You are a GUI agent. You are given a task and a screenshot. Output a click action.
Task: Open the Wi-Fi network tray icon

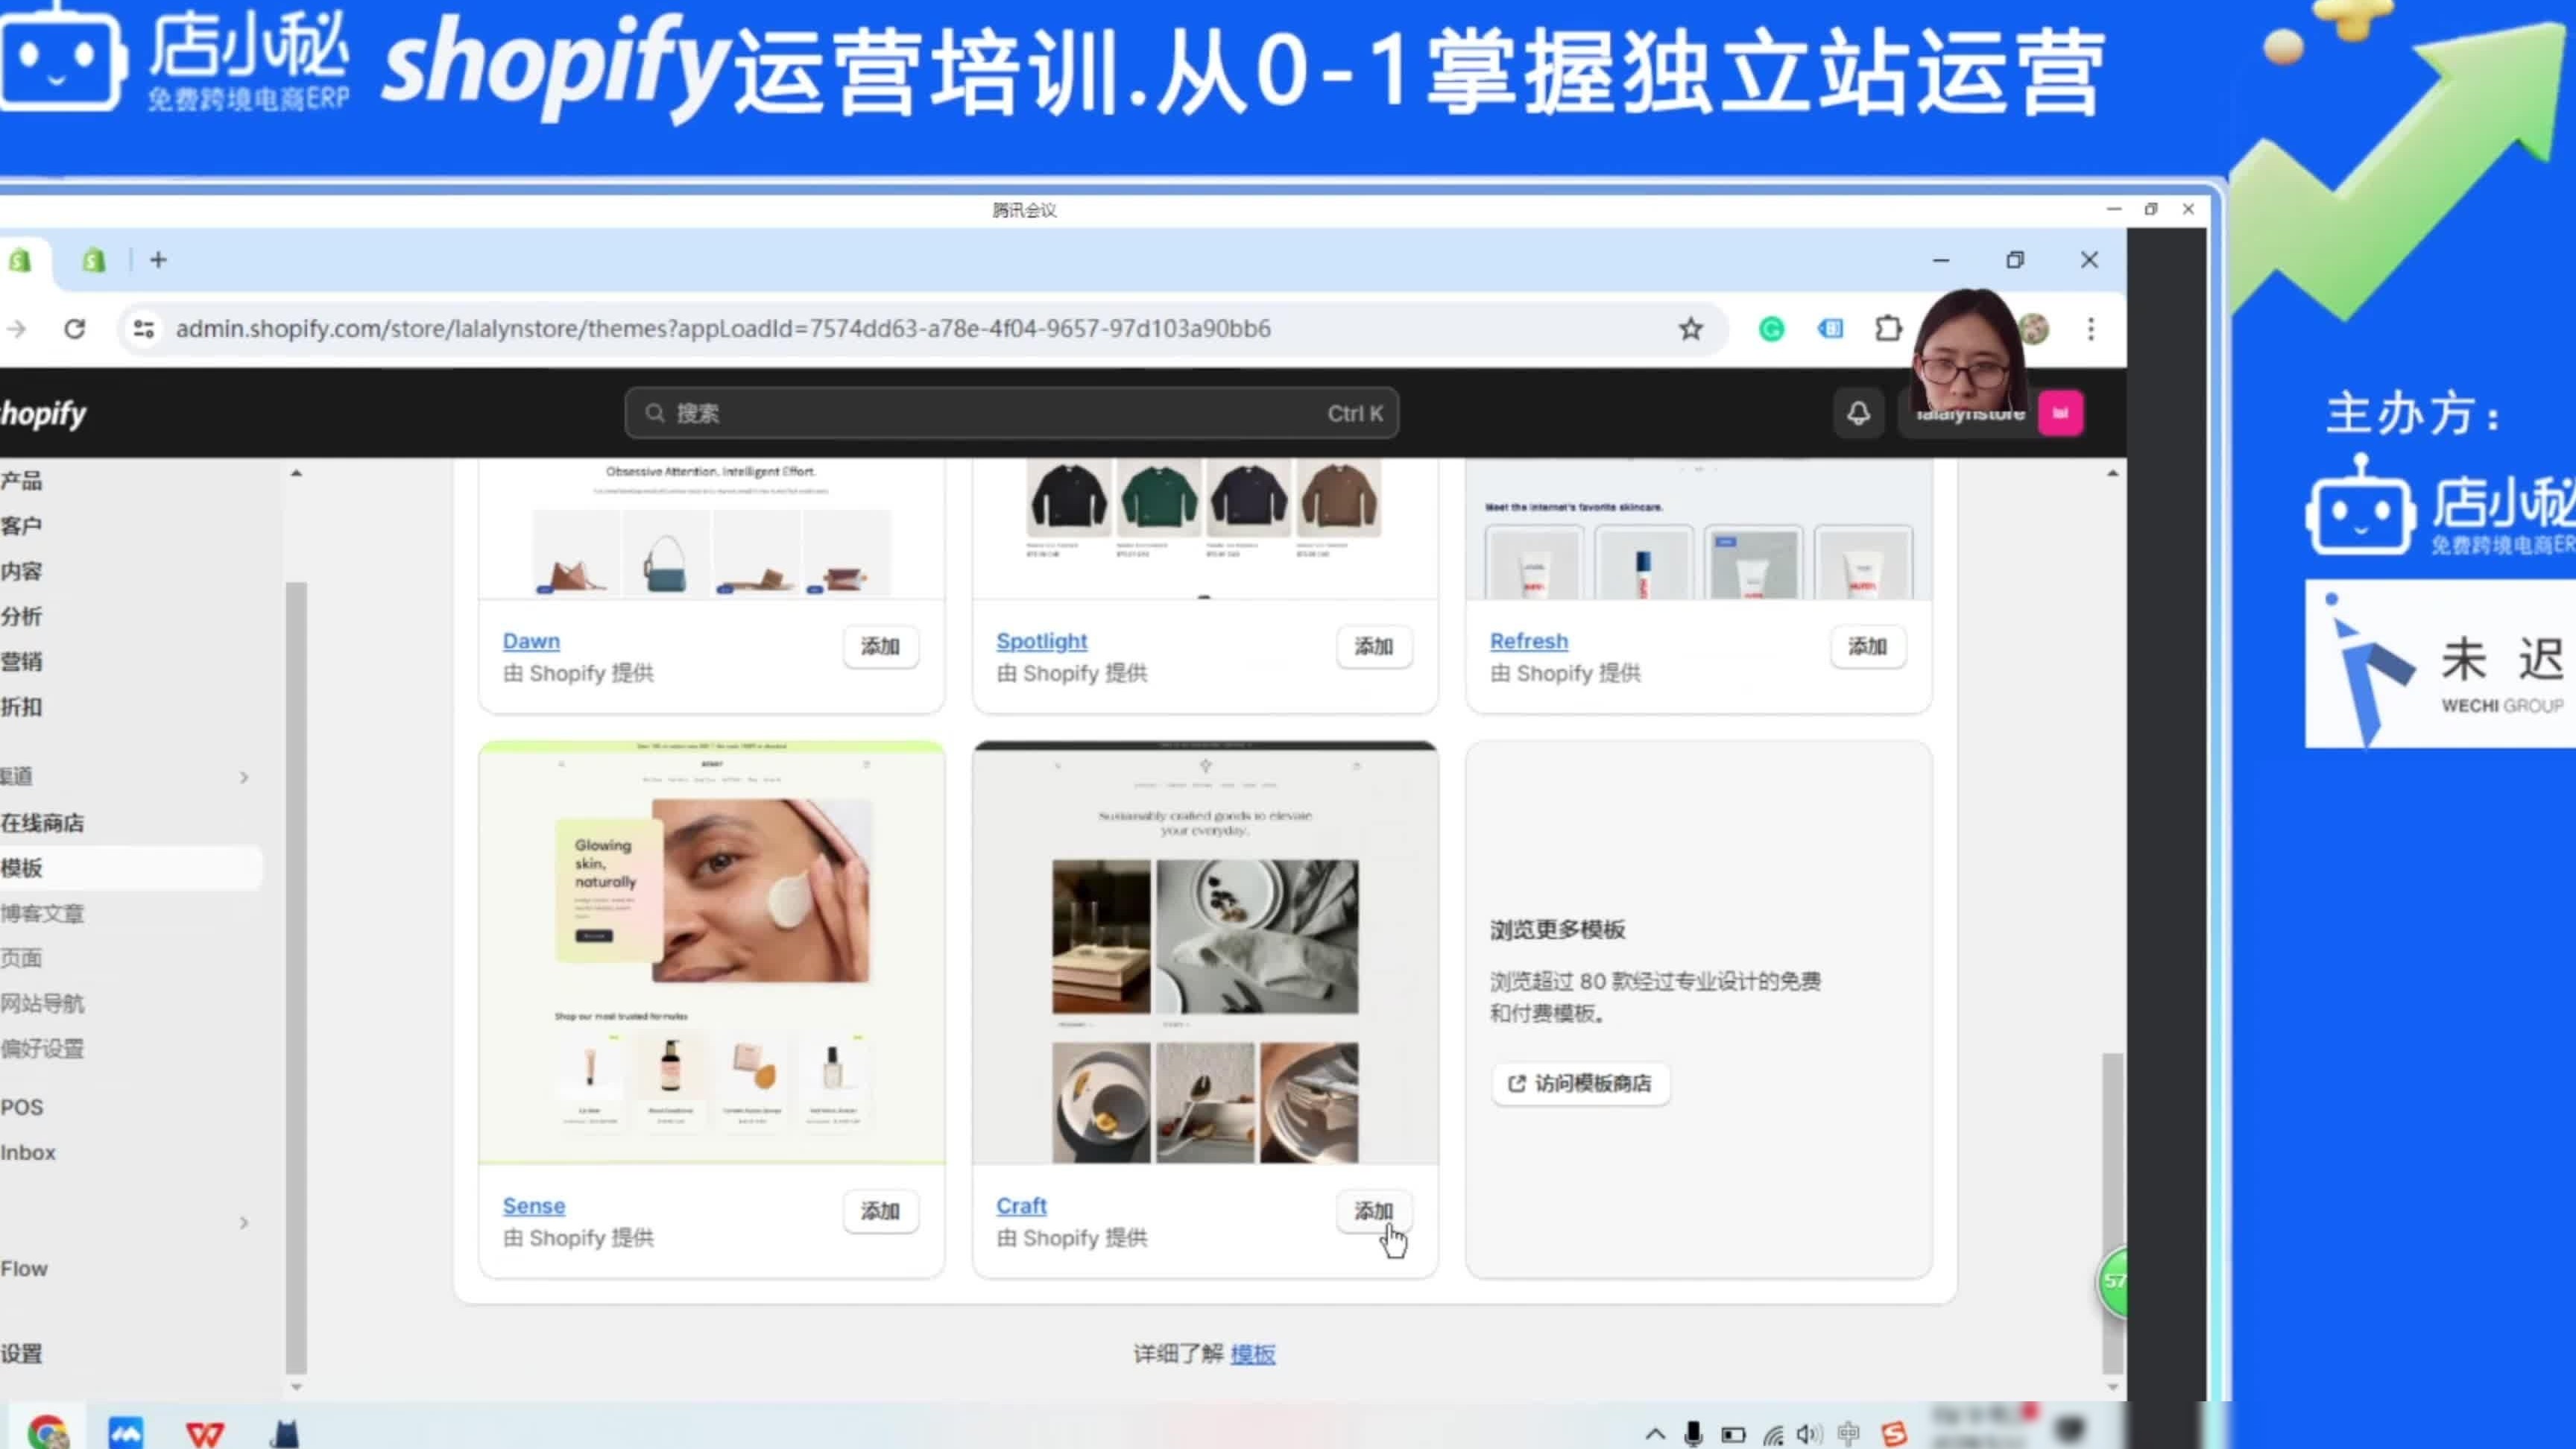(x=1773, y=1434)
